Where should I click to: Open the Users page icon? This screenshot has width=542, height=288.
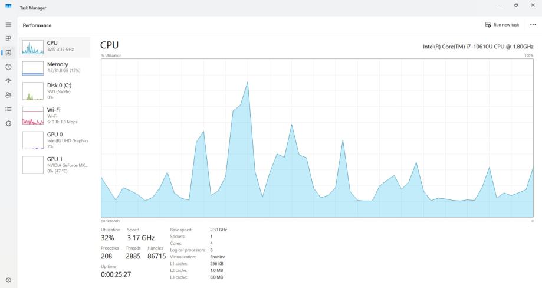click(x=8, y=95)
